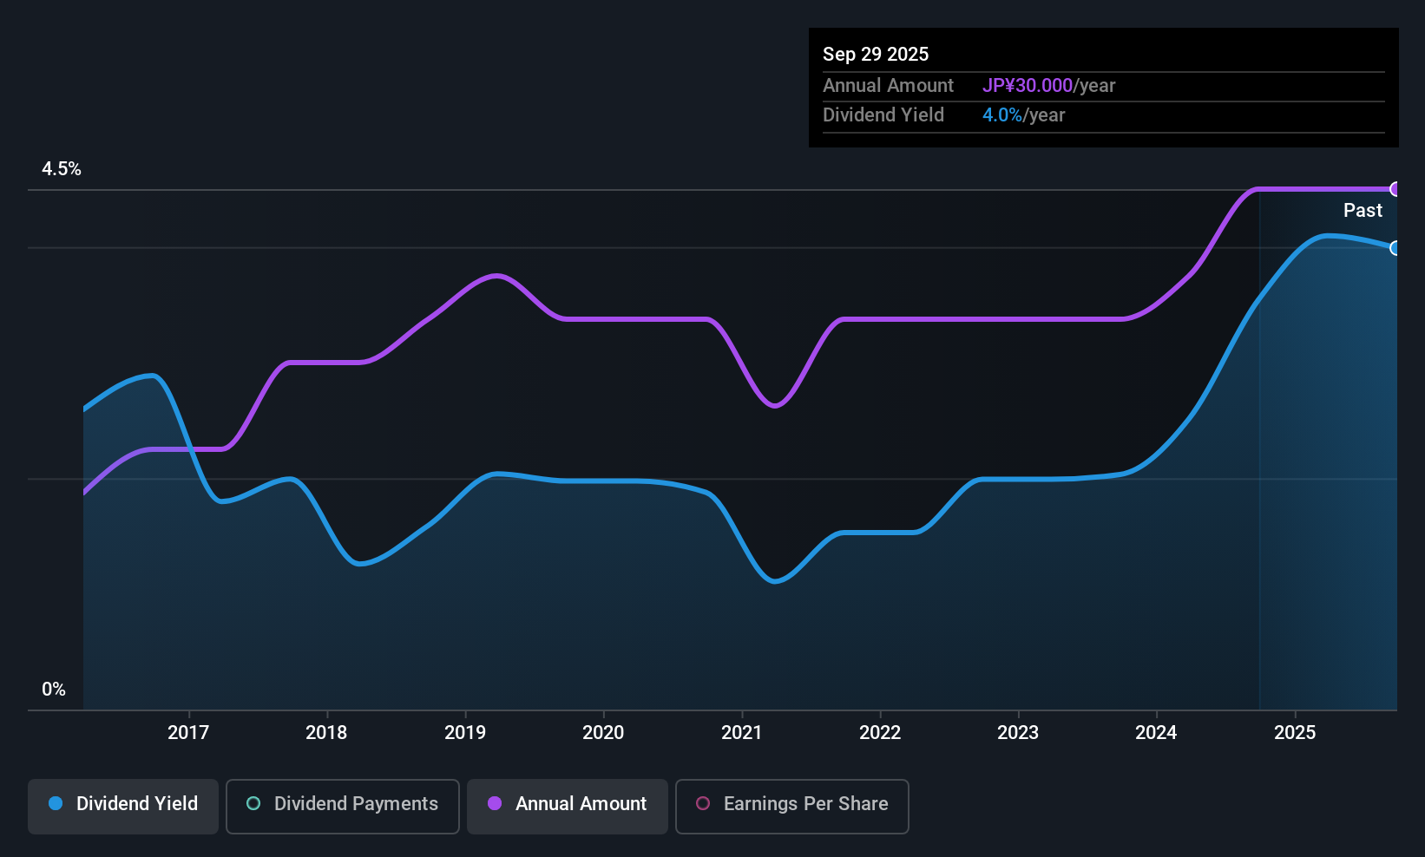The height and width of the screenshot is (857, 1425).
Task: Click the 2017 x-axis label
Action: tap(188, 732)
